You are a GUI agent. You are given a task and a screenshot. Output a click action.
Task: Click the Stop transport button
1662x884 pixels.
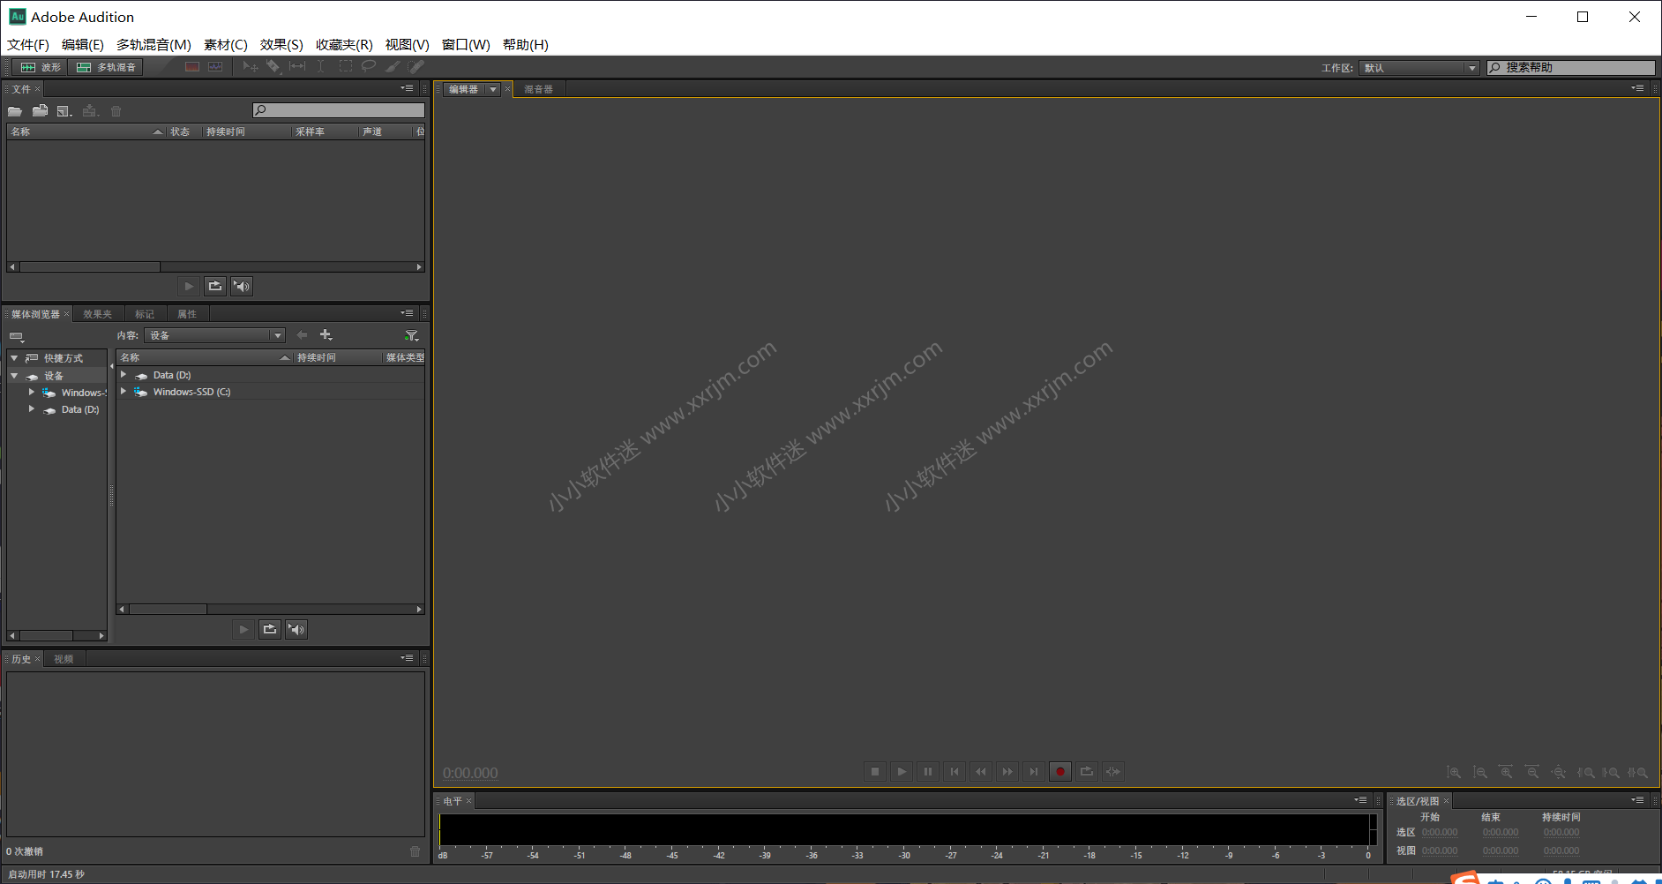[x=875, y=772]
